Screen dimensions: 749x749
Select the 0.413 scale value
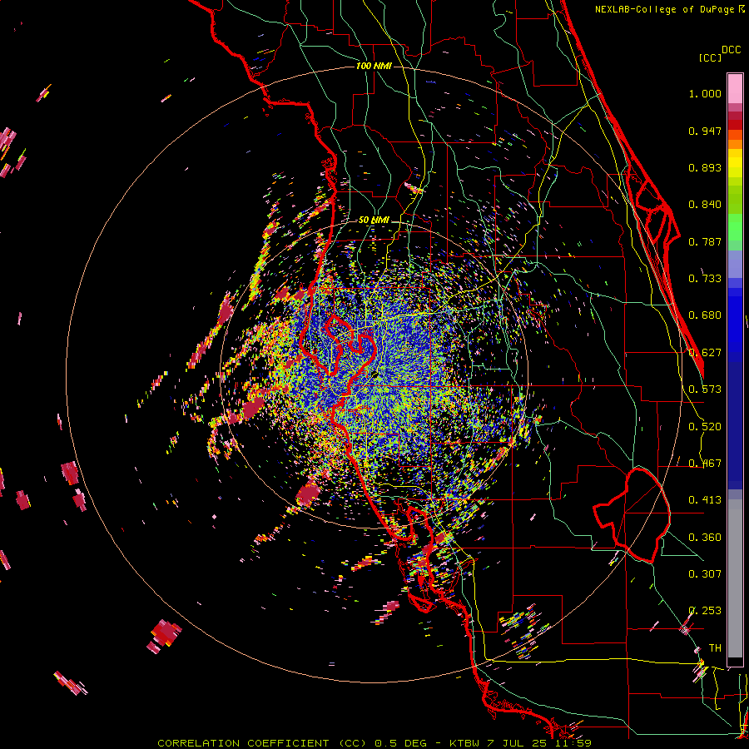click(705, 500)
